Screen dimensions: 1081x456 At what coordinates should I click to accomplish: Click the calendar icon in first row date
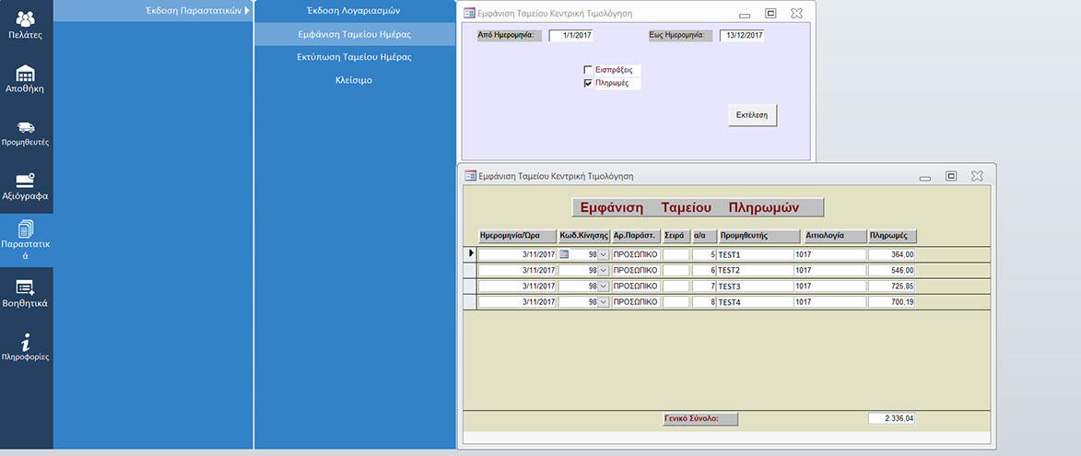(x=565, y=254)
